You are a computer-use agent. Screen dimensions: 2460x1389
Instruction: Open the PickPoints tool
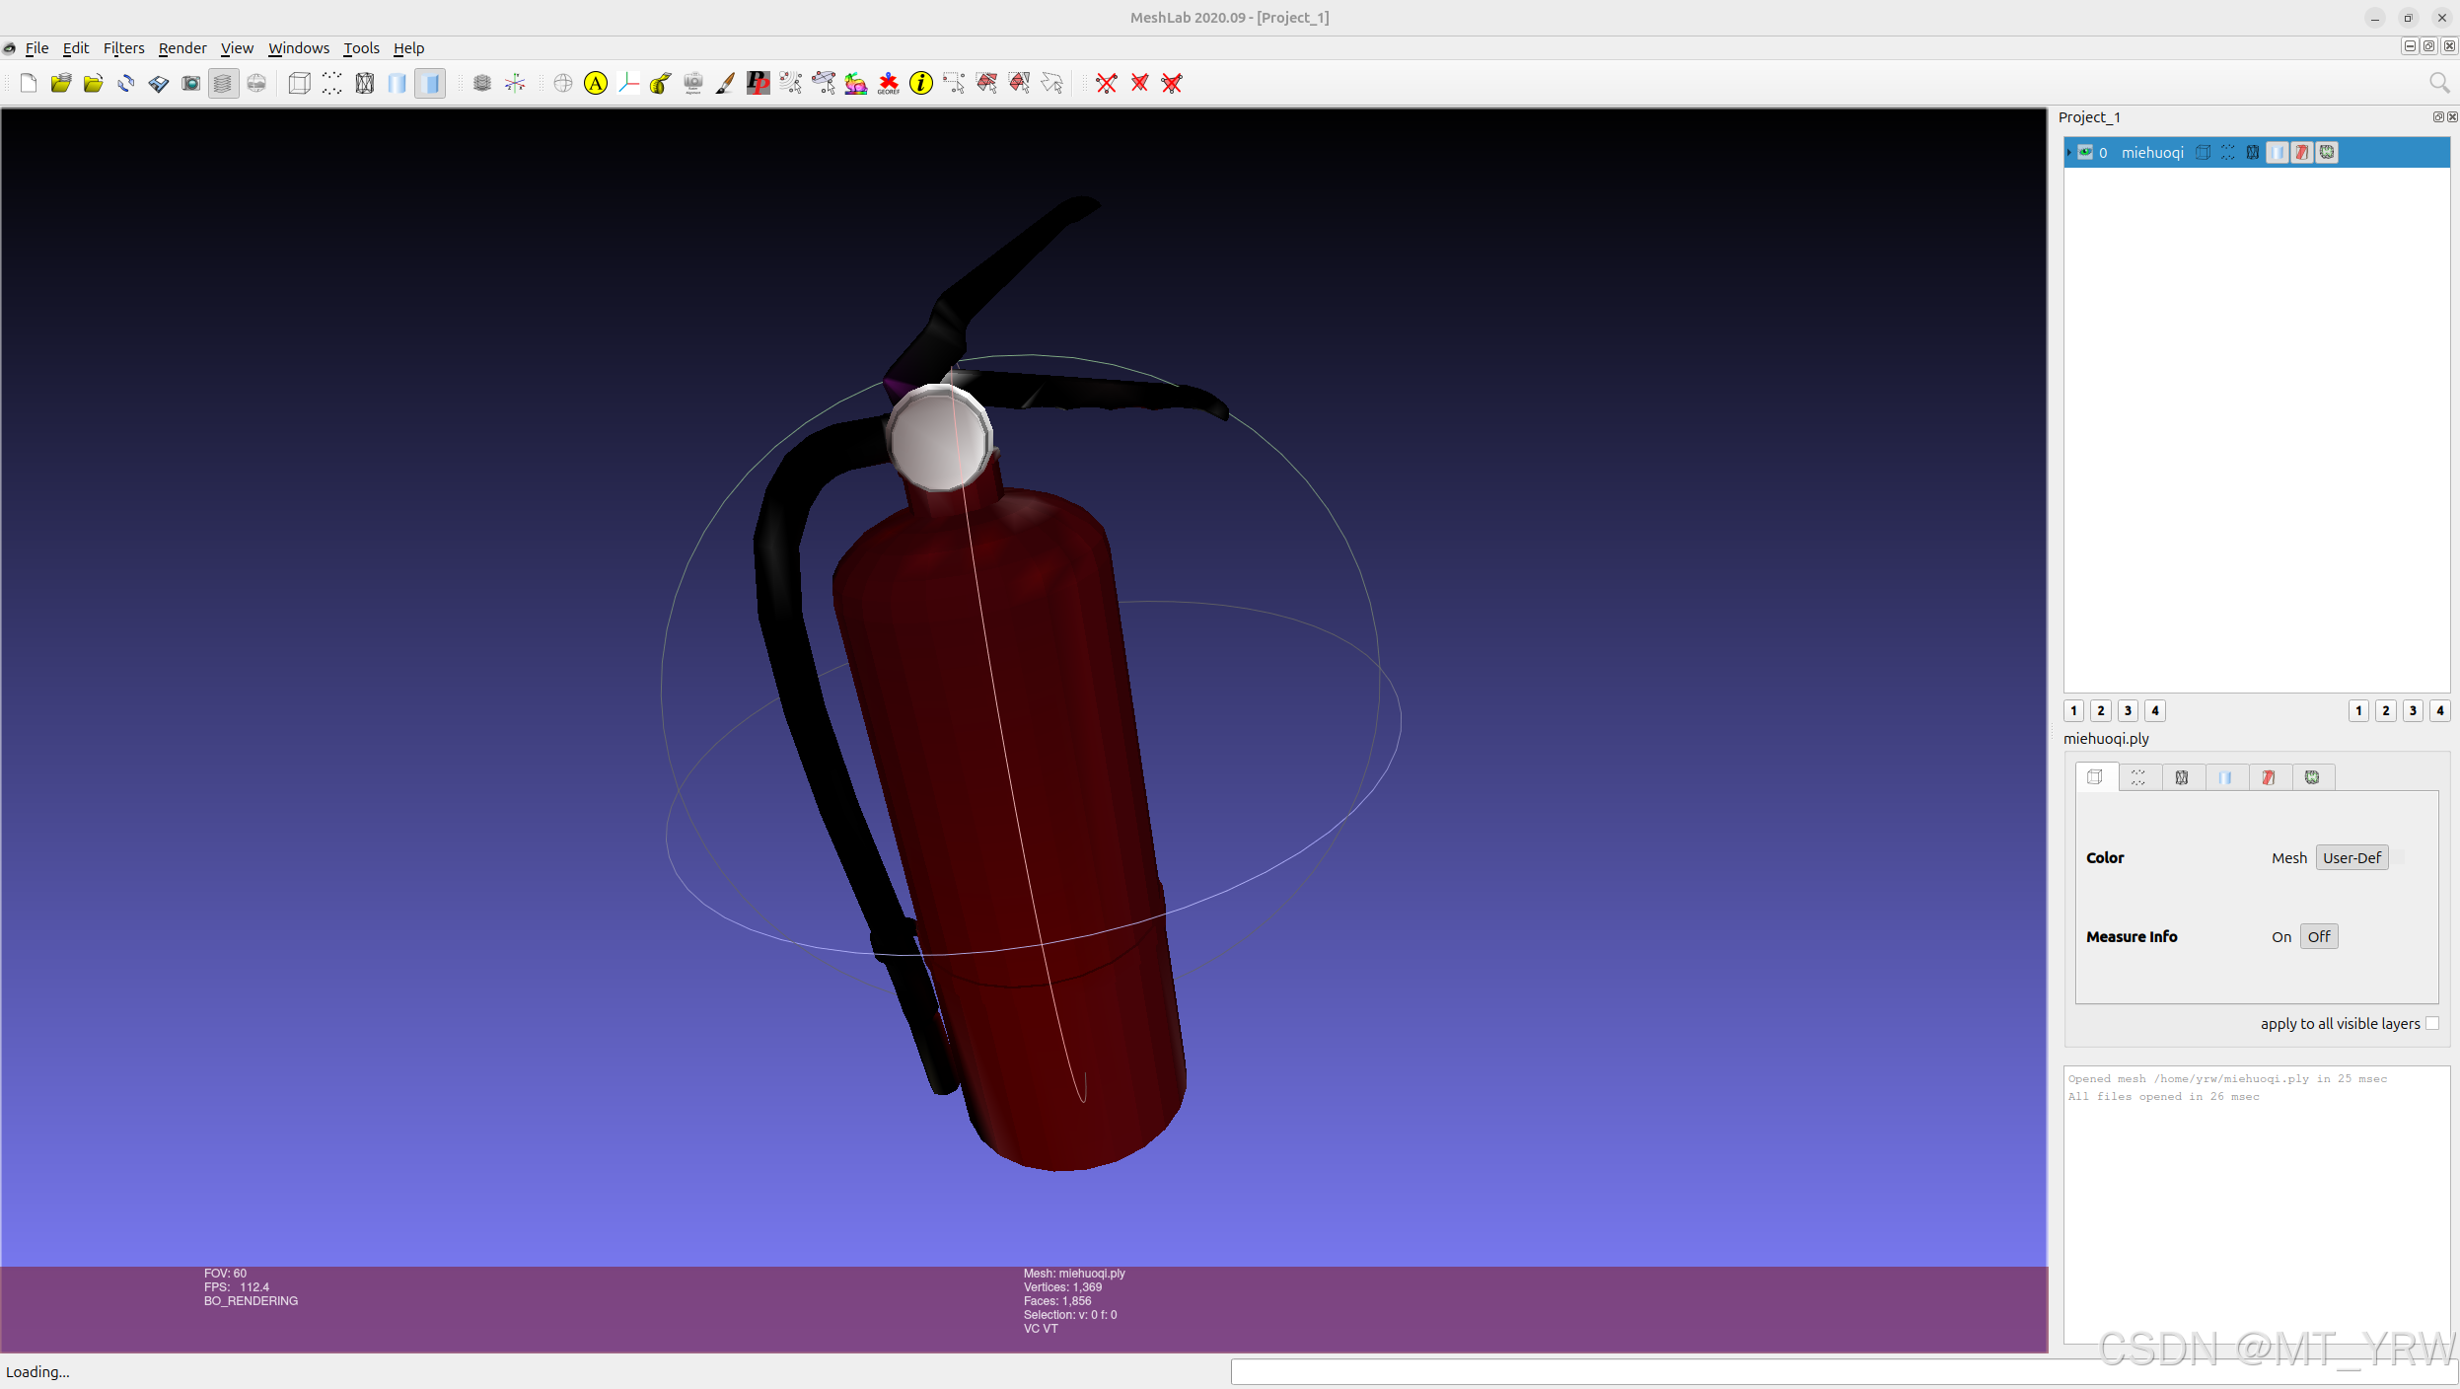click(x=759, y=84)
